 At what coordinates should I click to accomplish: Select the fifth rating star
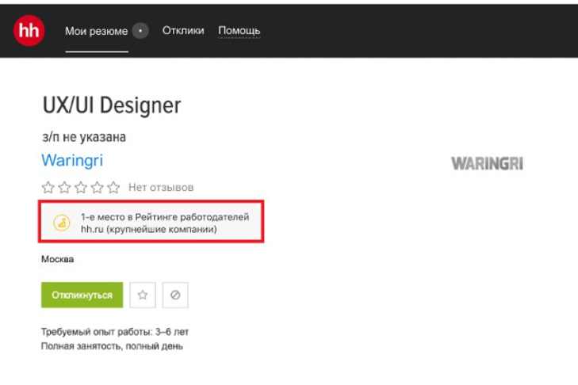pyautogui.click(x=113, y=188)
